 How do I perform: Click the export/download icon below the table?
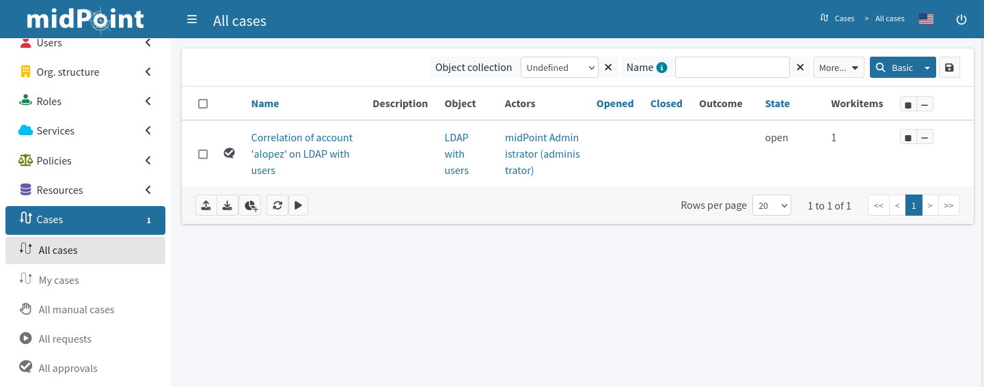click(x=228, y=205)
